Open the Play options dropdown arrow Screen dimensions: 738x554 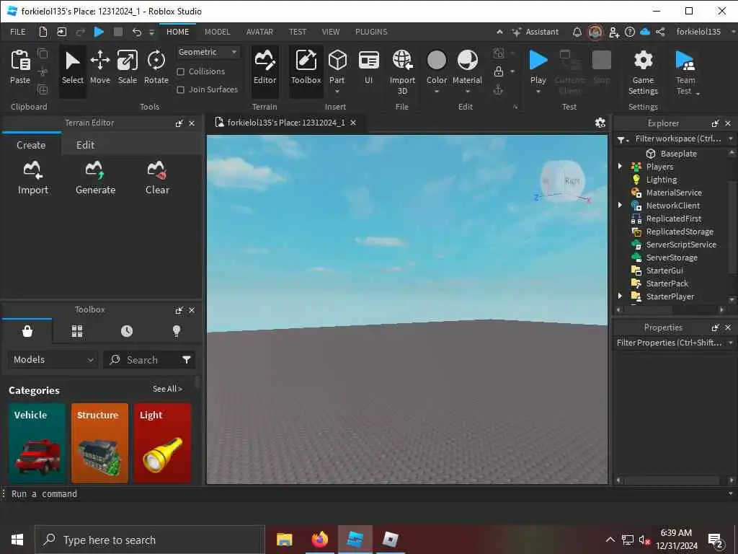click(538, 92)
